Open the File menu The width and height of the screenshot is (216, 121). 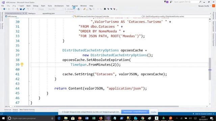[x=3, y=6]
